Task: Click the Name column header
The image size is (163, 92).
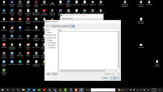Action: click(88, 30)
